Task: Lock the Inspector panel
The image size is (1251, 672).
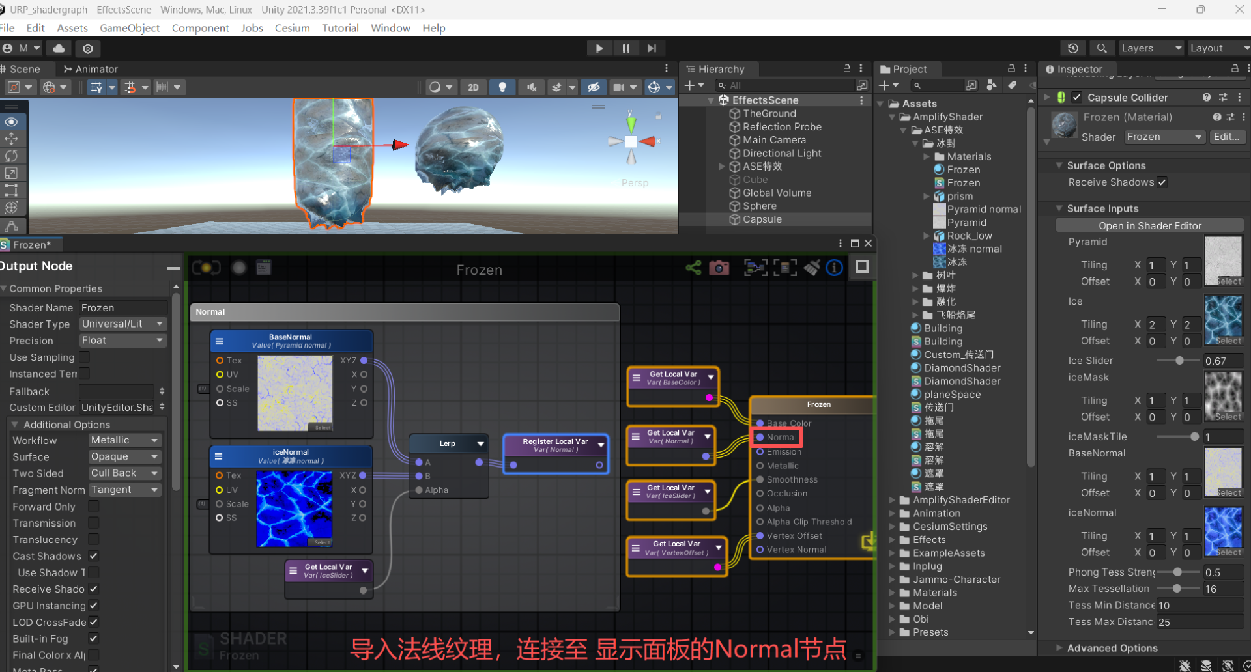Action: pos(1234,68)
